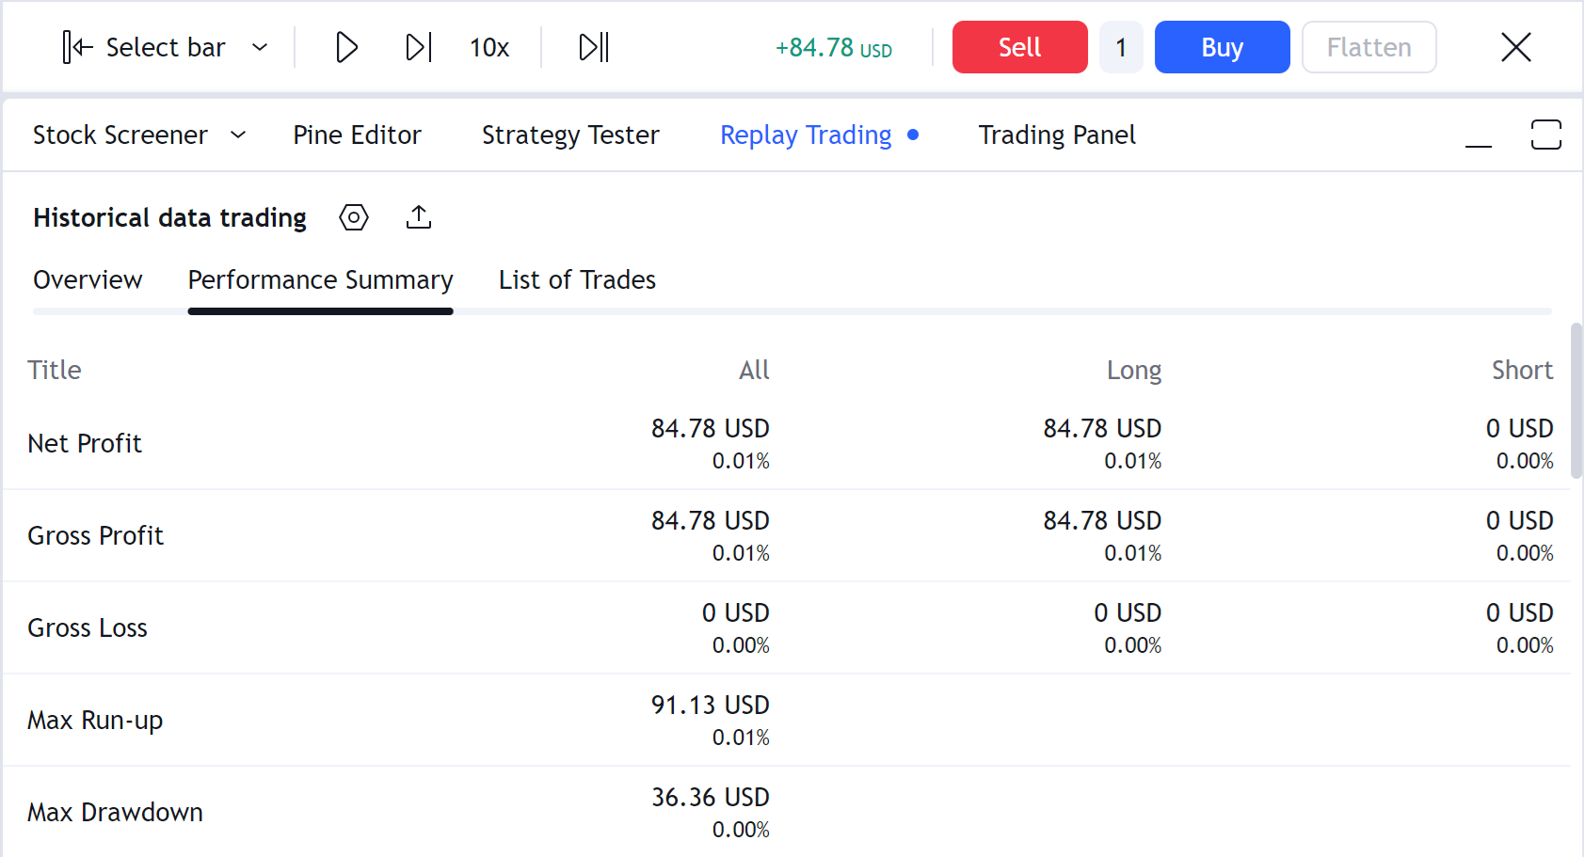Open the Stock Screener dropdown chevron

238,135
